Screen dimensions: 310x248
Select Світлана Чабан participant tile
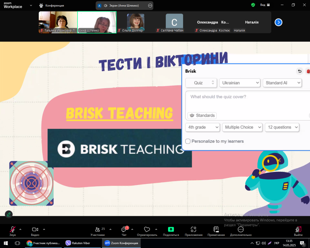(174, 22)
